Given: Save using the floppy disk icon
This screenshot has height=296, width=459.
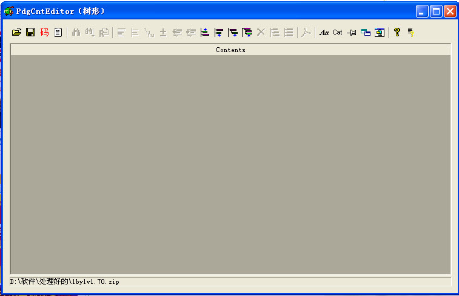Looking at the screenshot, I should [30, 33].
